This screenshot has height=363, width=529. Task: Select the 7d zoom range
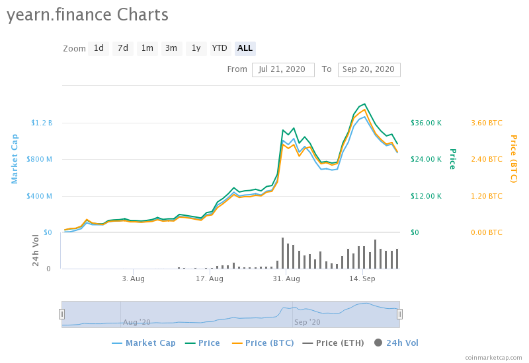coord(123,48)
